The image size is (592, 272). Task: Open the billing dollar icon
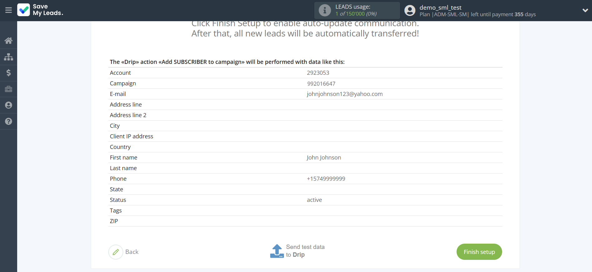click(8, 73)
